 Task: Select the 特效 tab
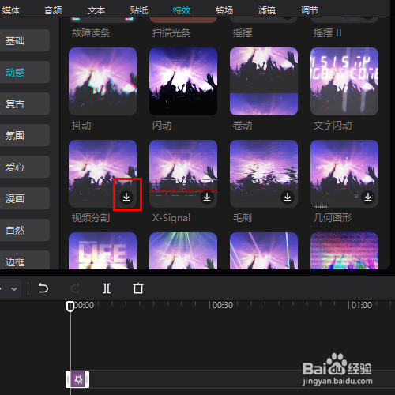coord(182,10)
